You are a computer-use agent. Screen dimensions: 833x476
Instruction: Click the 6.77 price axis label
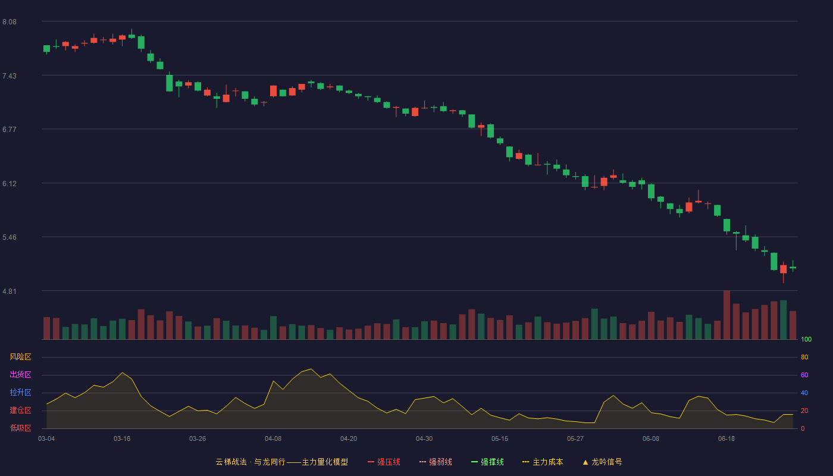(x=10, y=130)
